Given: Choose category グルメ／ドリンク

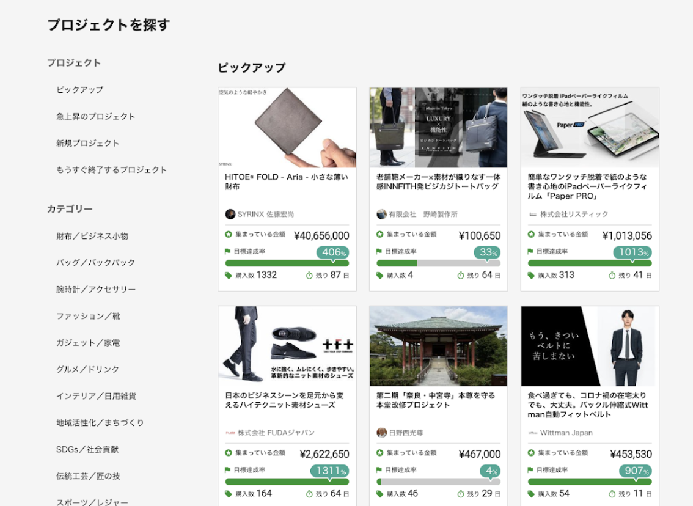Looking at the screenshot, I should tap(87, 370).
